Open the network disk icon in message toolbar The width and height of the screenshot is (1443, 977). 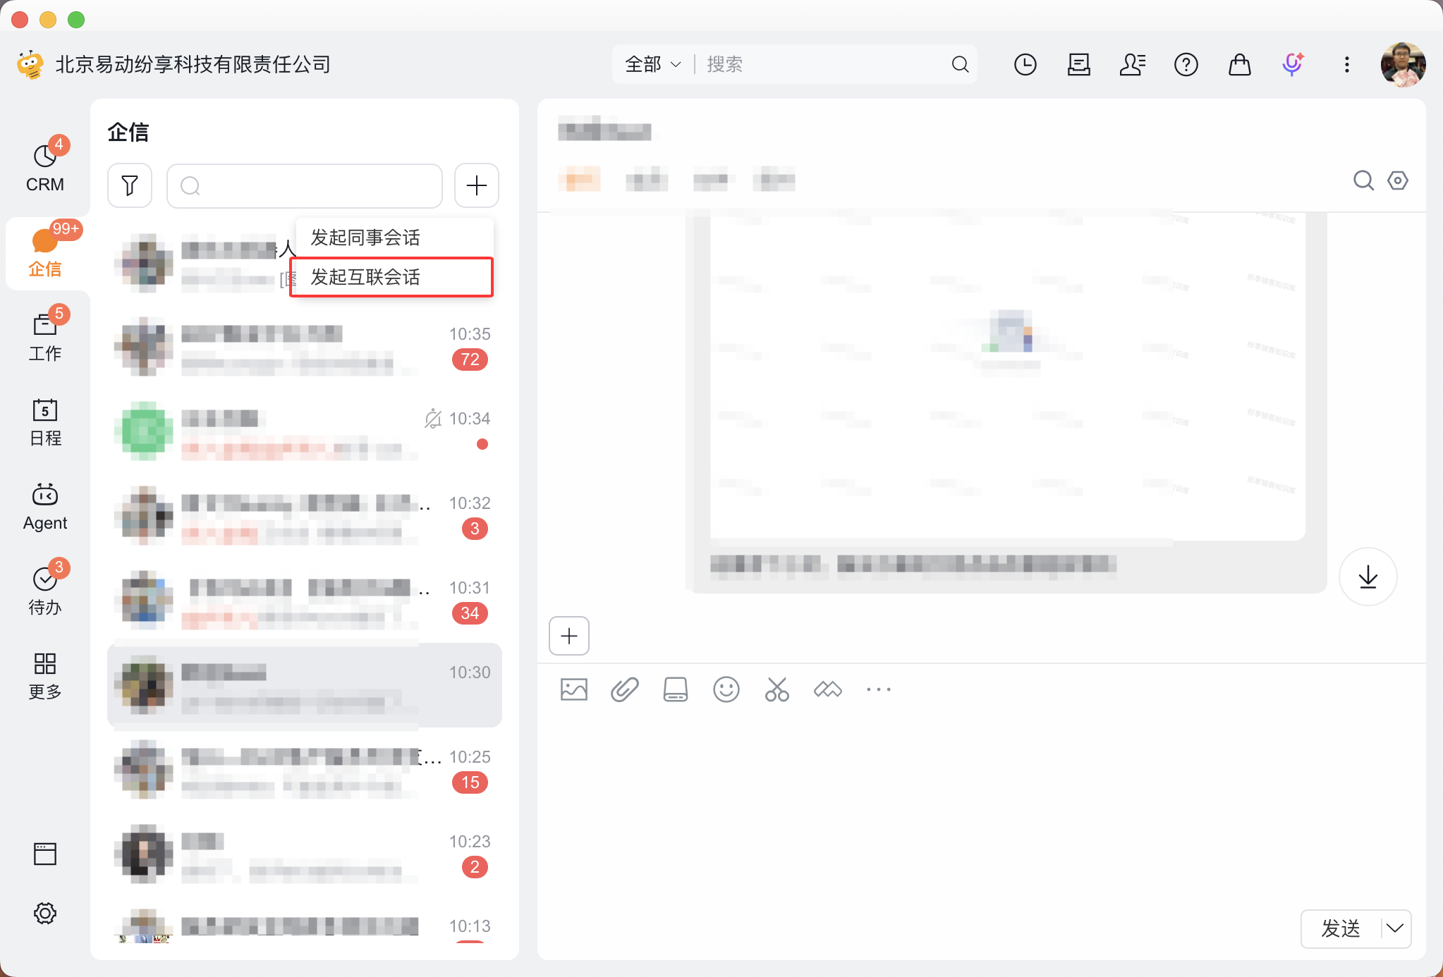tap(675, 689)
